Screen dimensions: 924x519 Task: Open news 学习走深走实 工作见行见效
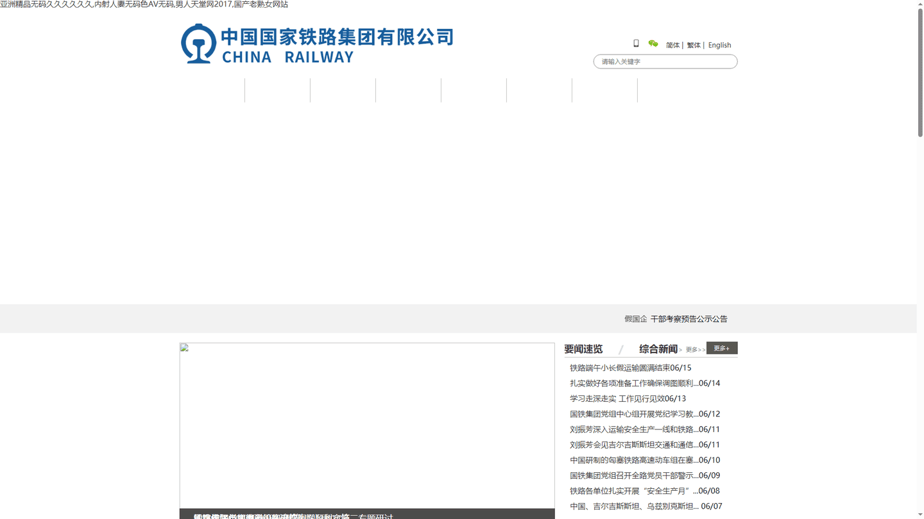[617, 399]
